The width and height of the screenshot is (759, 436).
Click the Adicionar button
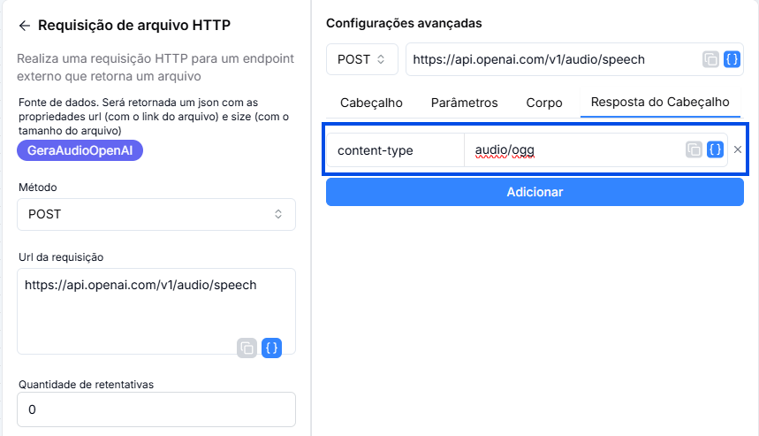click(x=535, y=192)
